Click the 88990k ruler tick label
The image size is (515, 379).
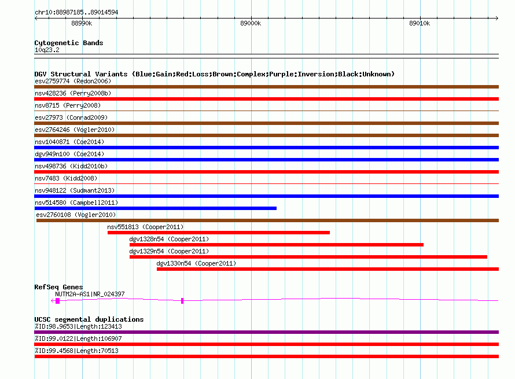(x=82, y=23)
